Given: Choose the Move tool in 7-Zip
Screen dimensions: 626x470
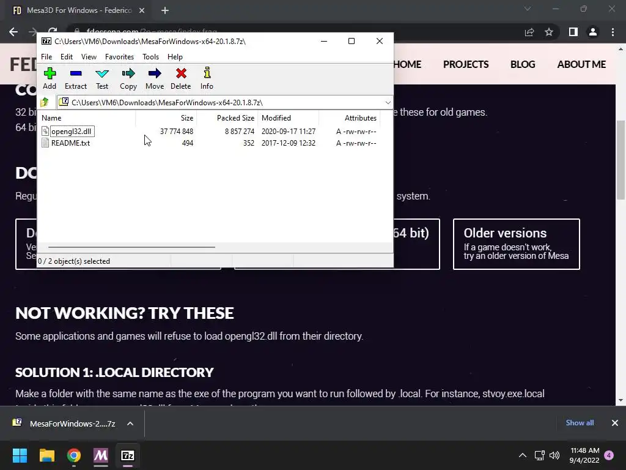Looking at the screenshot, I should pos(155,79).
